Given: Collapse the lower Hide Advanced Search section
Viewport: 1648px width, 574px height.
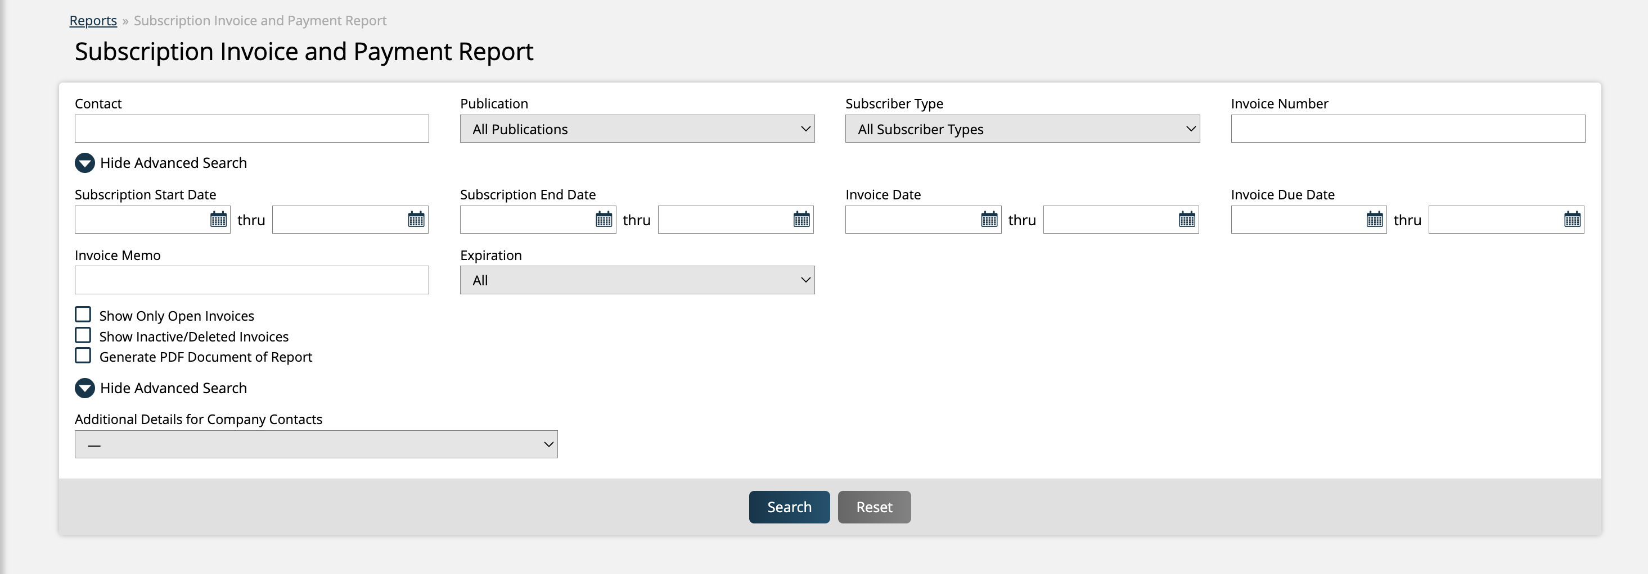Looking at the screenshot, I should [x=85, y=388].
